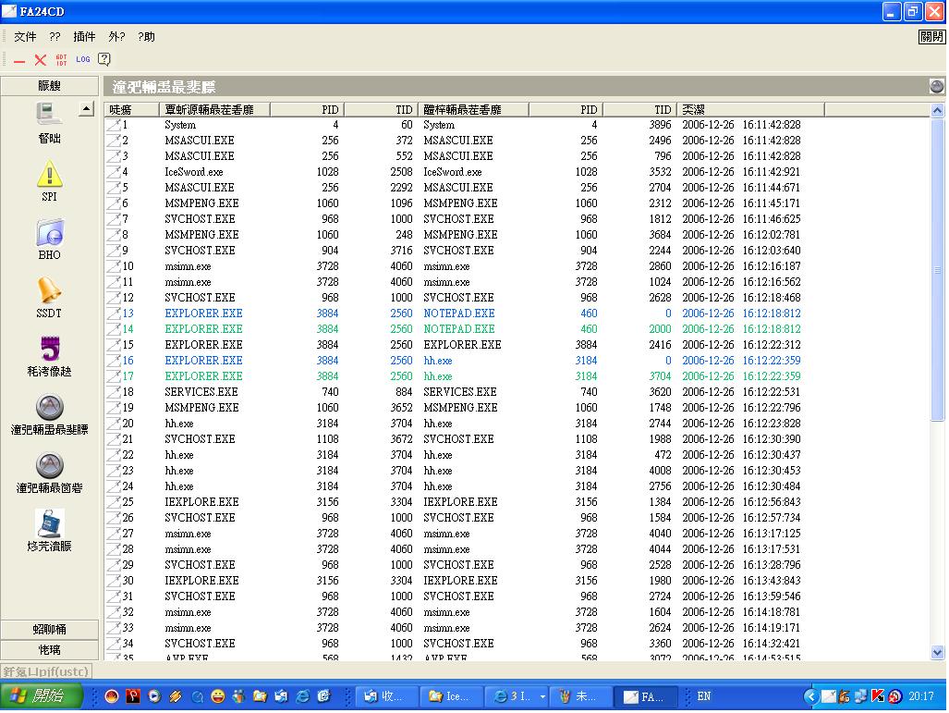The height and width of the screenshot is (713, 949).
Task: Click the LOG toolbar icon
Action: pyautogui.click(x=83, y=60)
